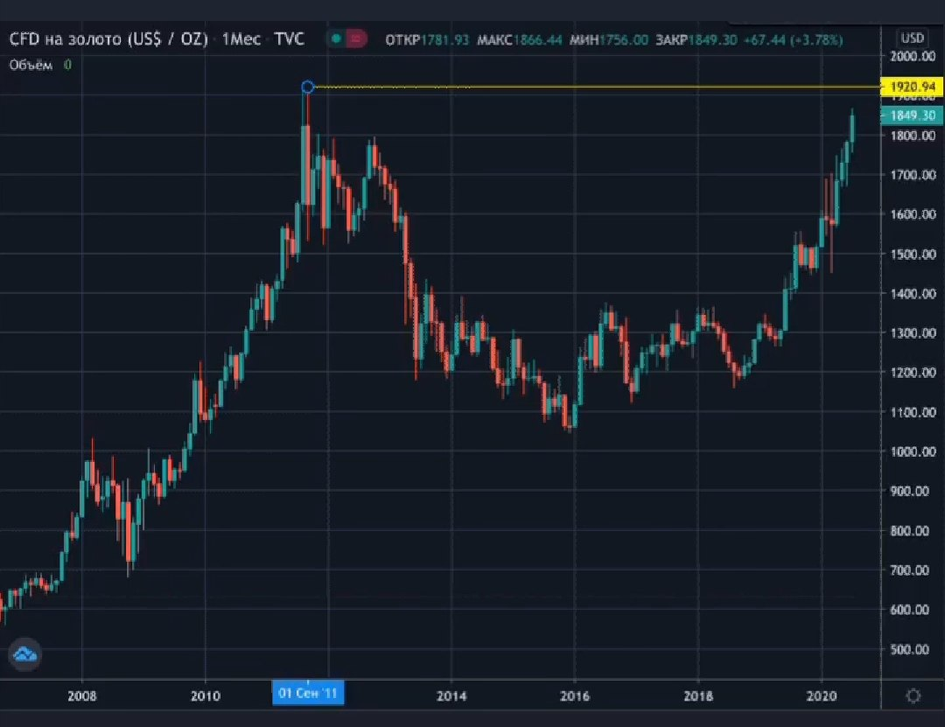Viewport: 945px width, 727px height.
Task: Click 1000.00 on the price axis
Action: click(x=913, y=451)
